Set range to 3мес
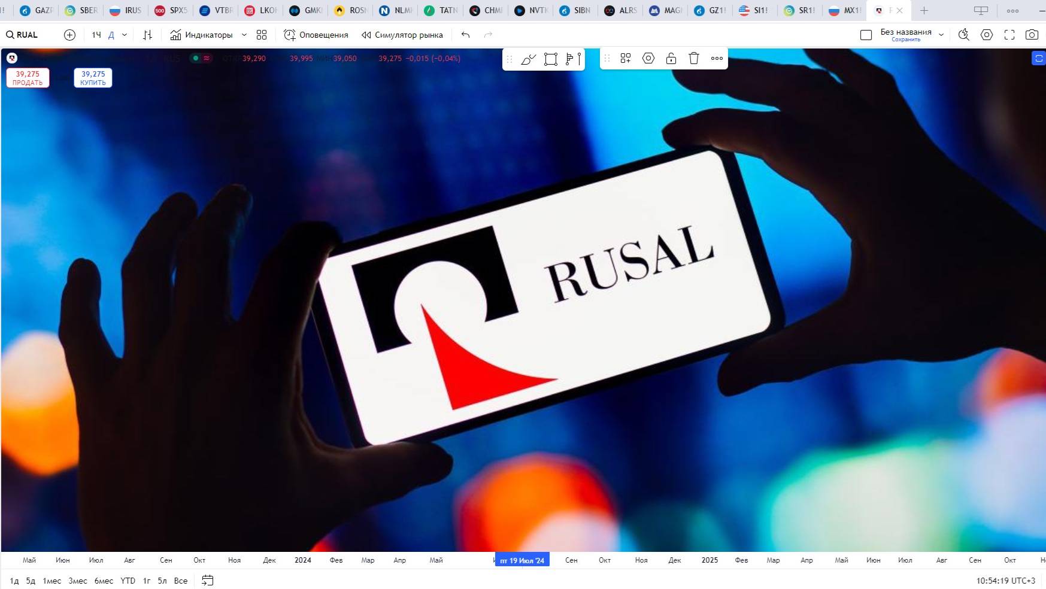Image resolution: width=1046 pixels, height=589 pixels. pyautogui.click(x=78, y=581)
